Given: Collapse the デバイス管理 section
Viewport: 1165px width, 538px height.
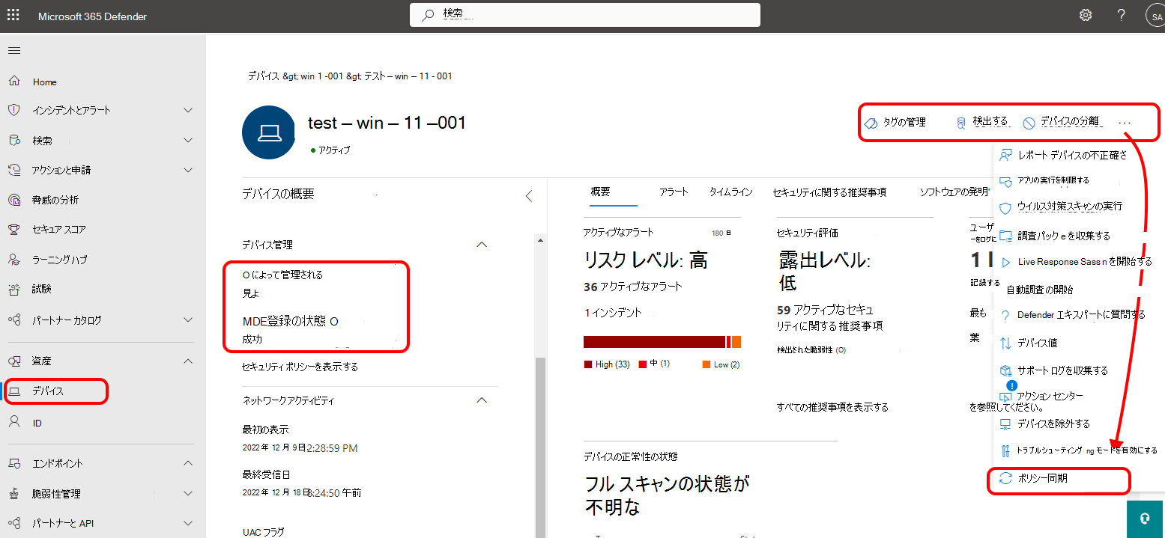Looking at the screenshot, I should click(x=482, y=245).
